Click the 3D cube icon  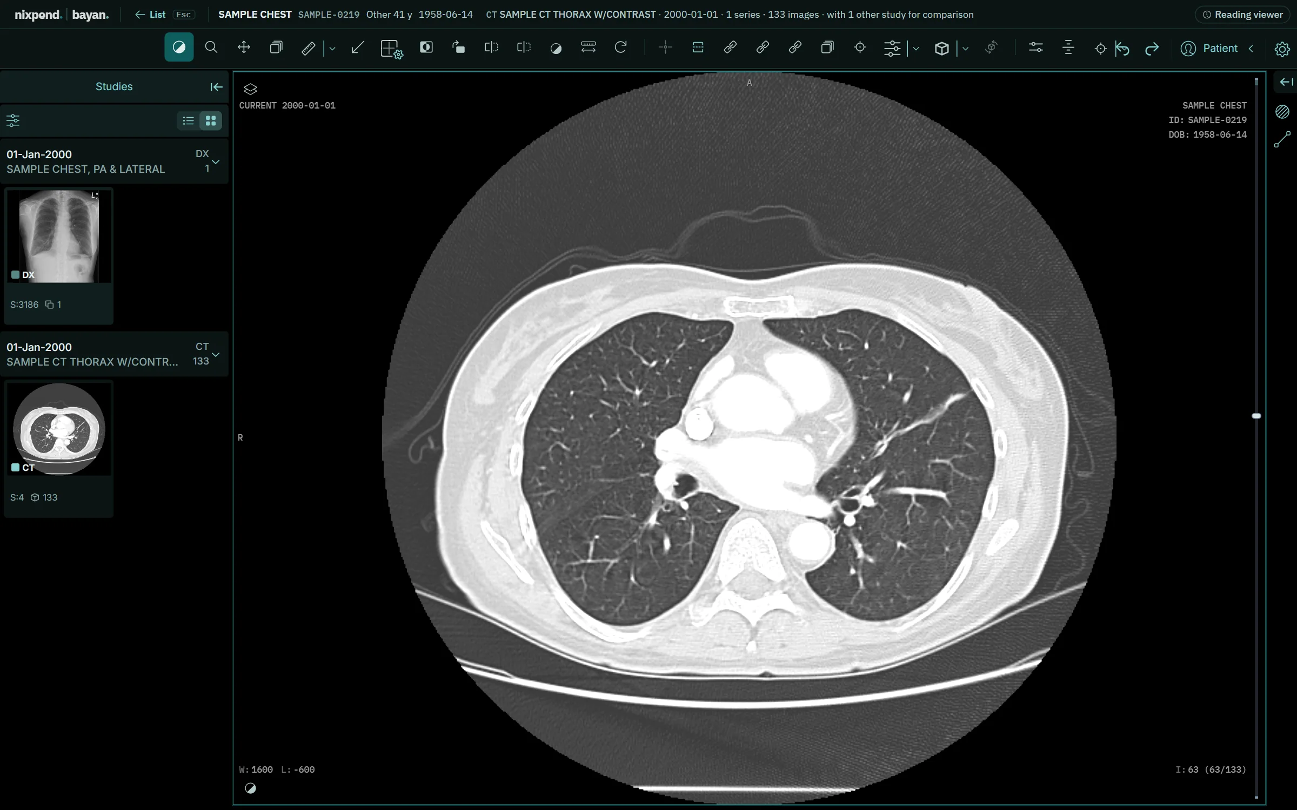click(942, 49)
